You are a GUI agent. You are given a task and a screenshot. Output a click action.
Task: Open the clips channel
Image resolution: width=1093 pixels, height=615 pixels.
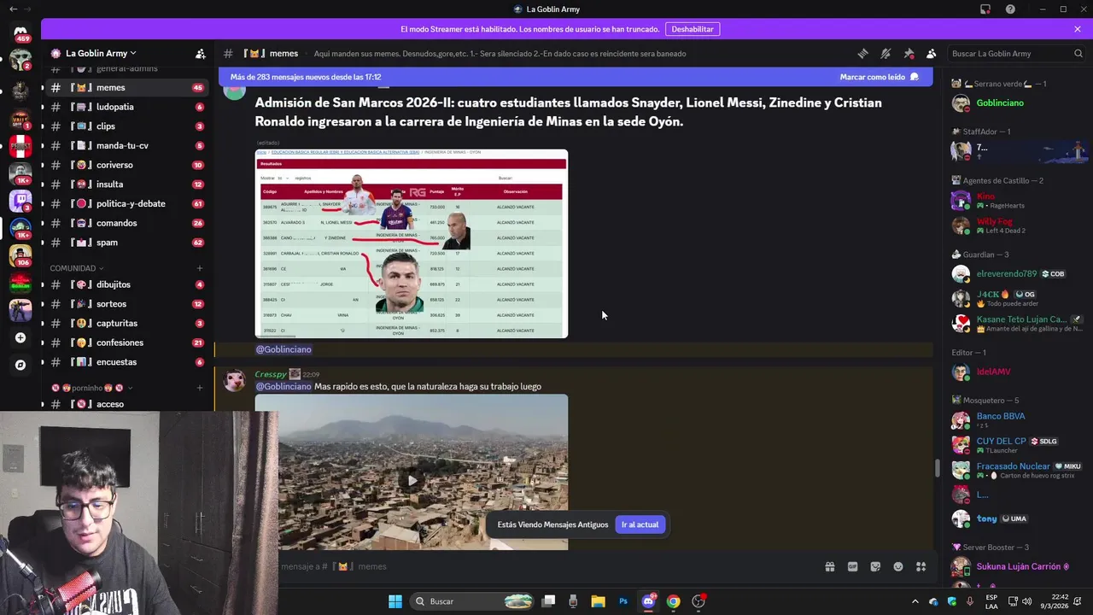point(126,126)
